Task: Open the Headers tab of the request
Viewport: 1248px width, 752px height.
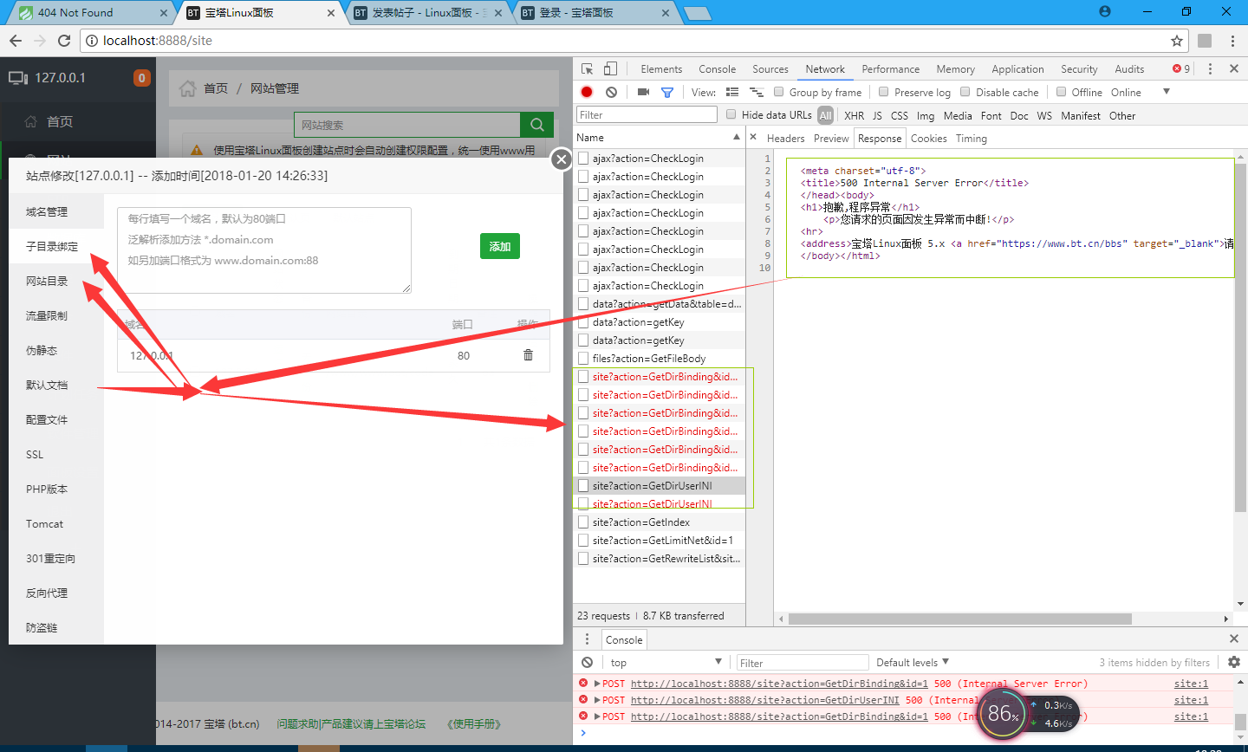Action: click(x=785, y=139)
